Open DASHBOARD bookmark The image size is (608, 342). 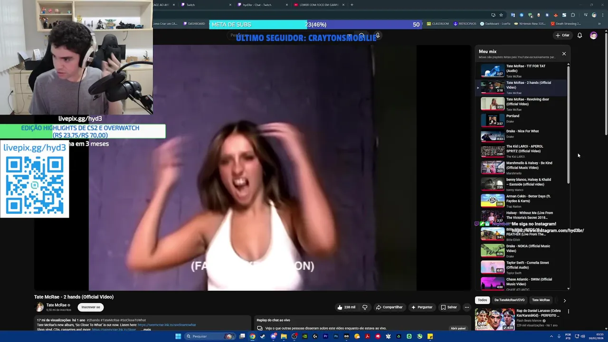click(x=194, y=24)
